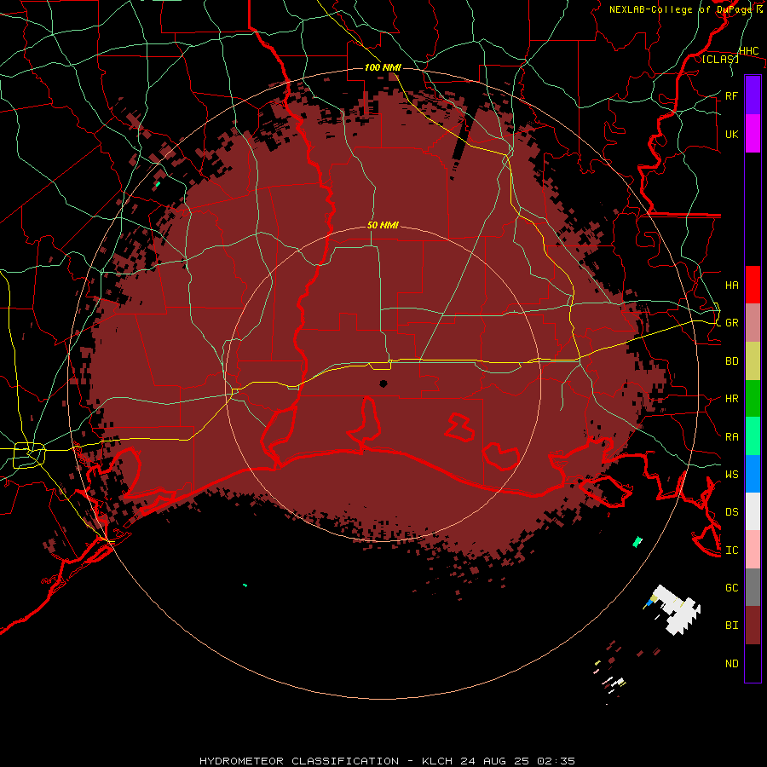Click the GR legend label
Screen dimensions: 767x767
click(x=732, y=323)
